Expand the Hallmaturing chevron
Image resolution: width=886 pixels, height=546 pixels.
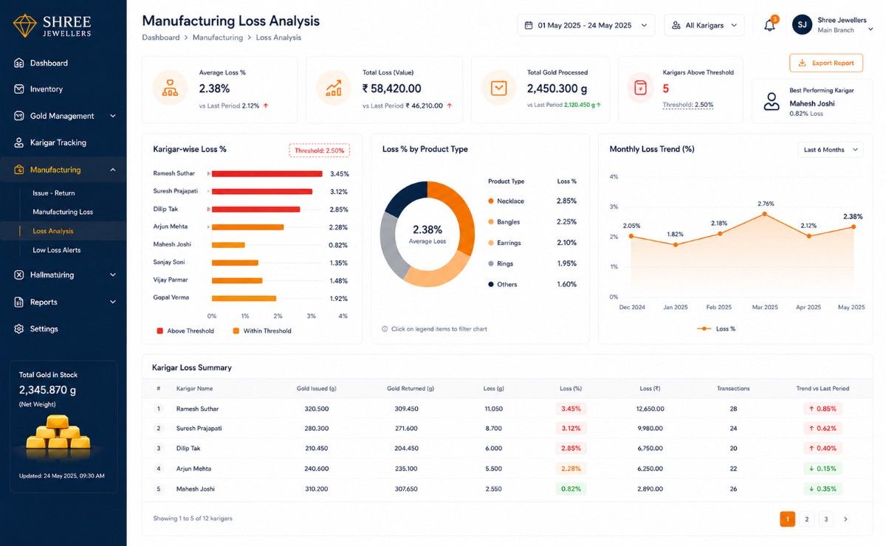pos(113,275)
